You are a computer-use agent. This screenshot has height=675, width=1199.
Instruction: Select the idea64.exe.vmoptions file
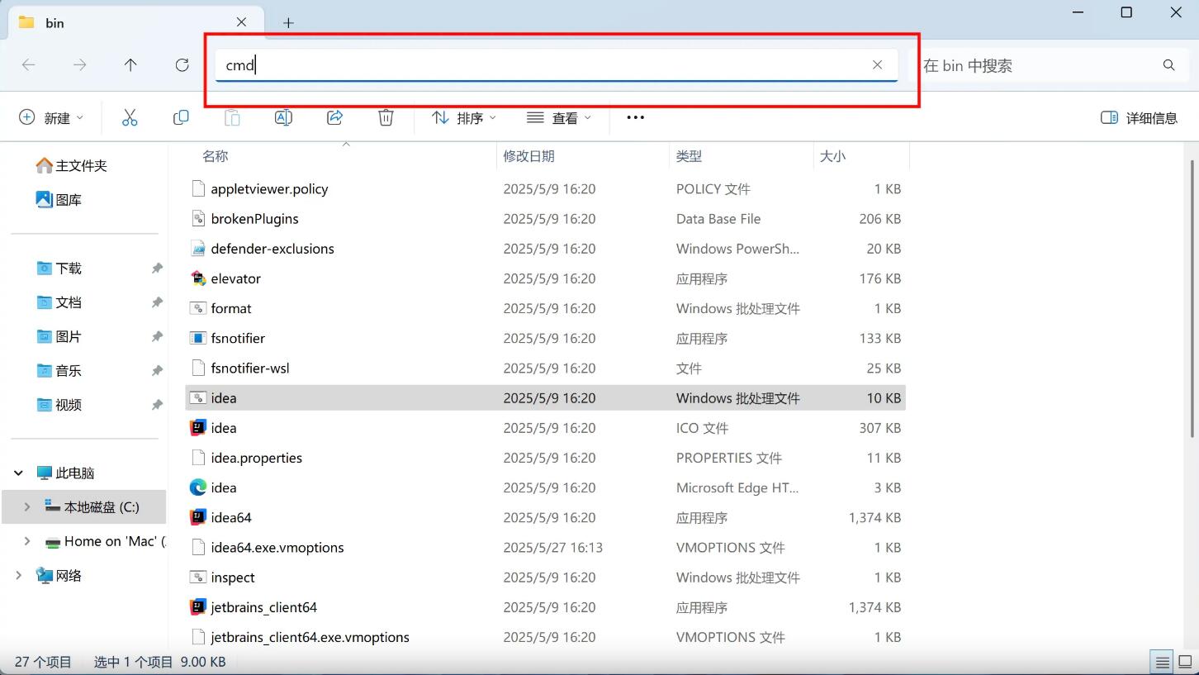(x=545, y=548)
